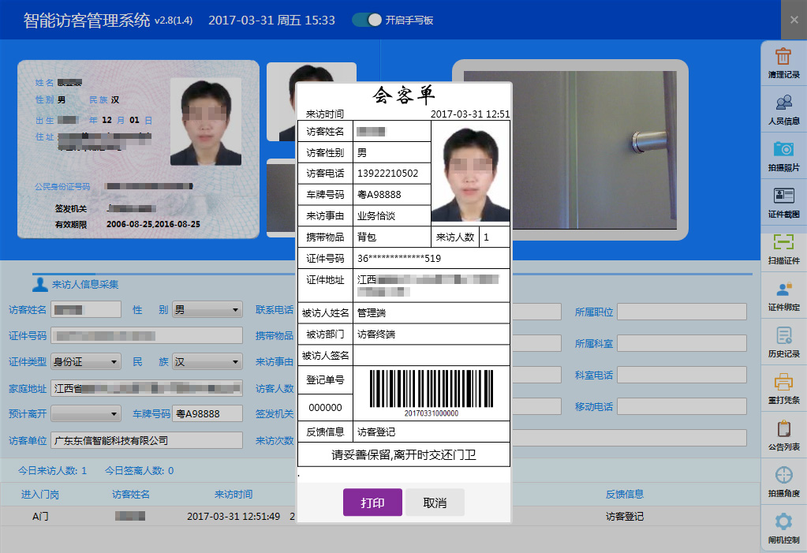Open the 预计离开 dropdown

[x=85, y=413]
